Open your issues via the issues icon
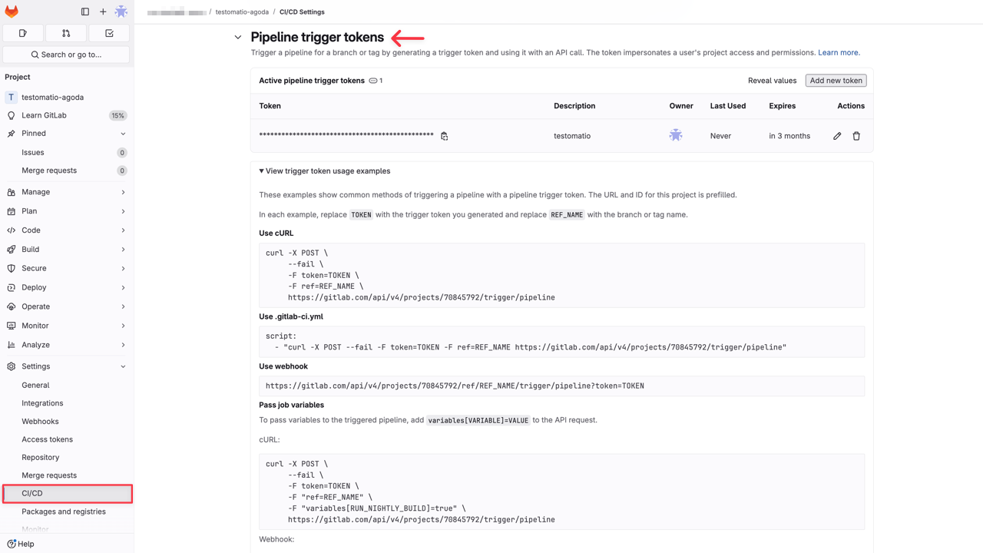Screen dimensions: 983x553 (22, 33)
